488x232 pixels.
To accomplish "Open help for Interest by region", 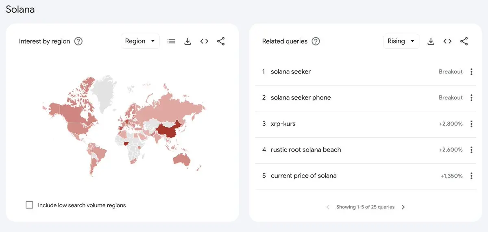I will click(78, 41).
